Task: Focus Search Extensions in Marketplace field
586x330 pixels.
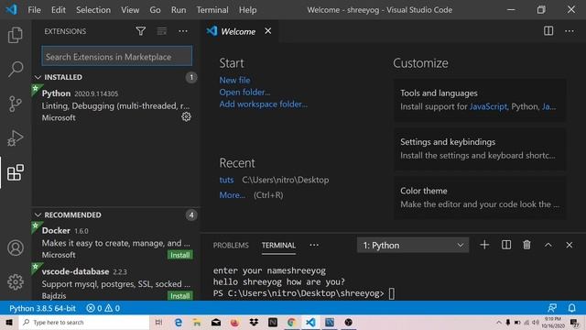Action: pos(117,57)
